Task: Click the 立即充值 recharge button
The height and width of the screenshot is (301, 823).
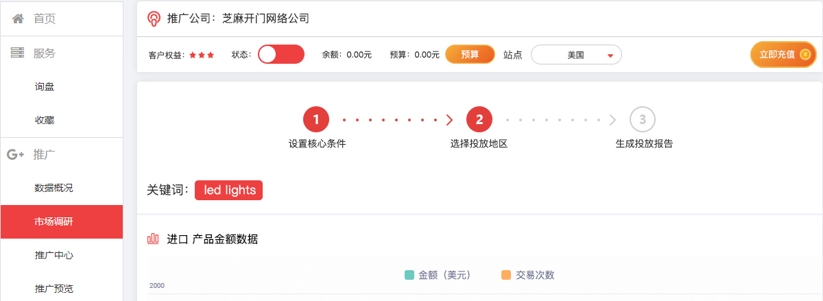Action: coord(783,55)
